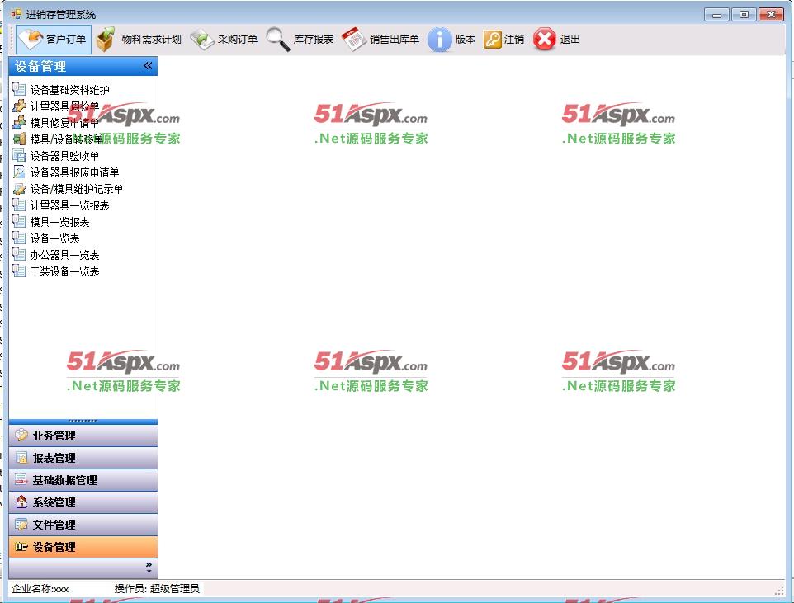Click the 采购订单 toolbar icon
Viewport: 794px width, 603px height.
202,39
